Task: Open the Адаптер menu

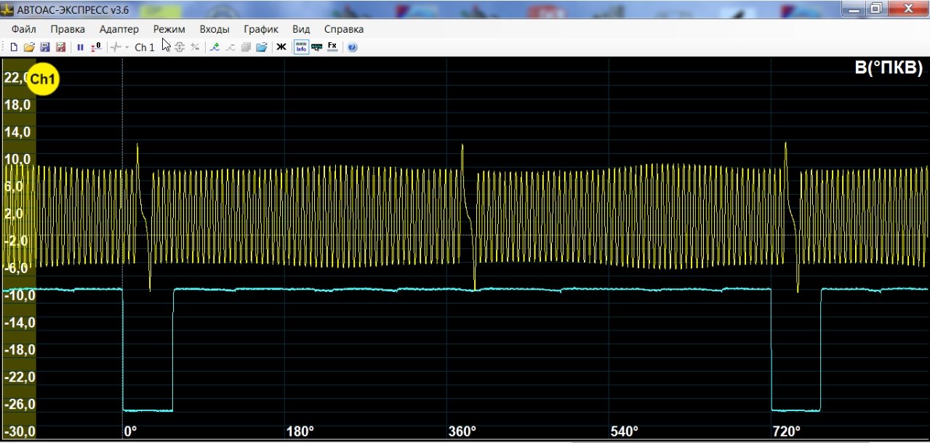Action: click(119, 29)
